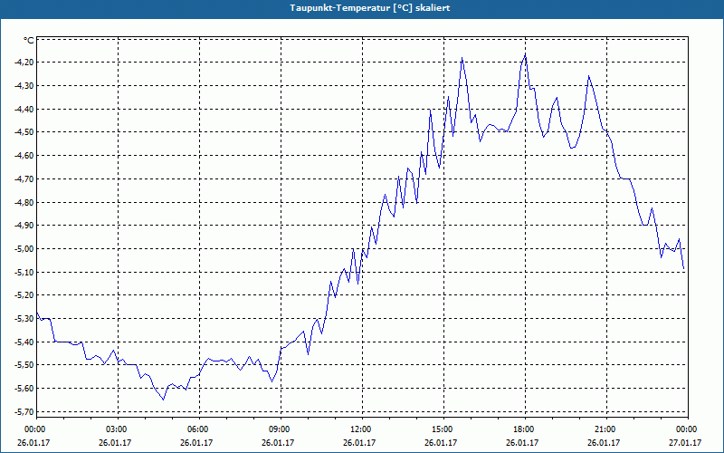Image resolution: width=724 pixels, height=453 pixels.
Task: Click the '-4,30' y-axis value
Action: coord(25,85)
